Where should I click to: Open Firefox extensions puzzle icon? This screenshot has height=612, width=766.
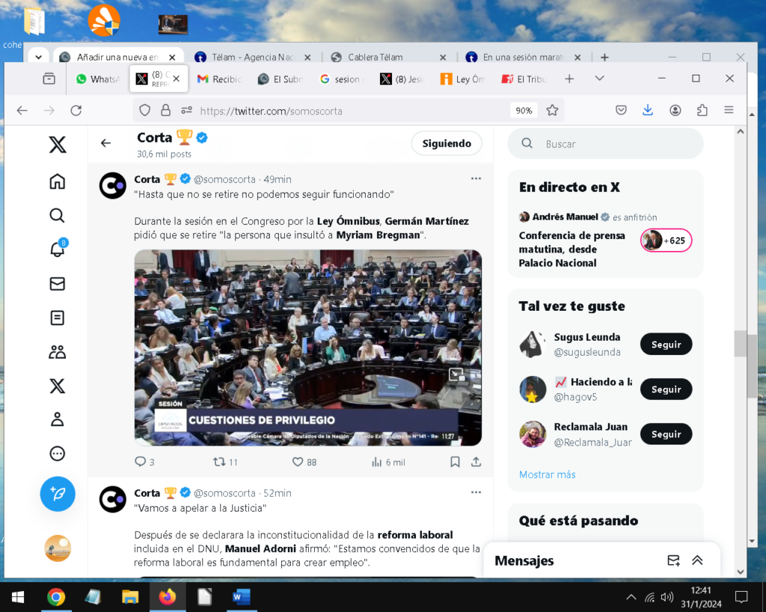coord(702,111)
